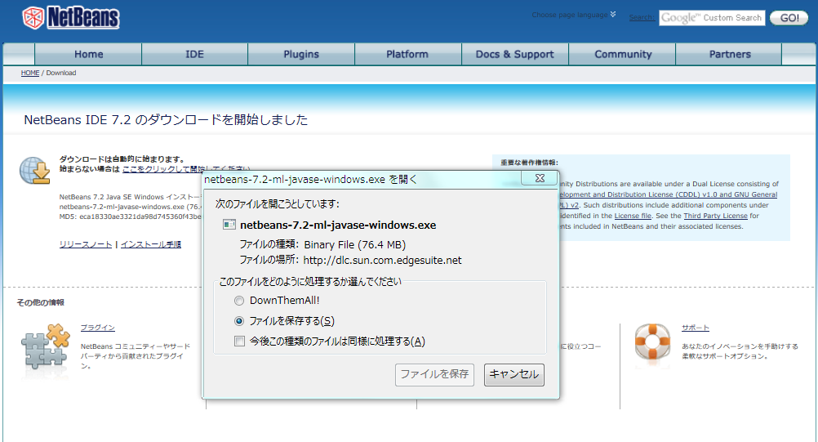Screen dimensions: 818x442
Task: Open the サポート link
Action: (696, 327)
